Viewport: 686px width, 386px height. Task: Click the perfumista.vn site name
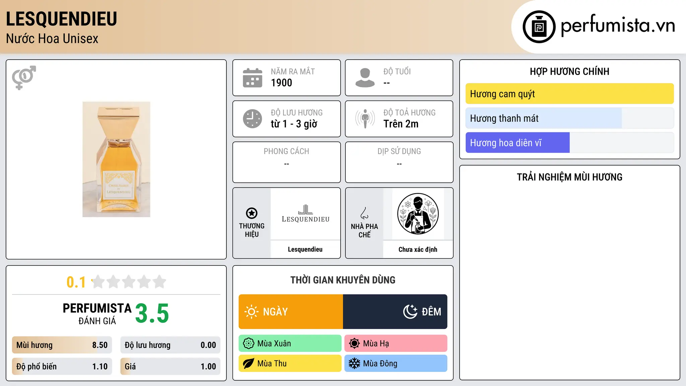618,25
